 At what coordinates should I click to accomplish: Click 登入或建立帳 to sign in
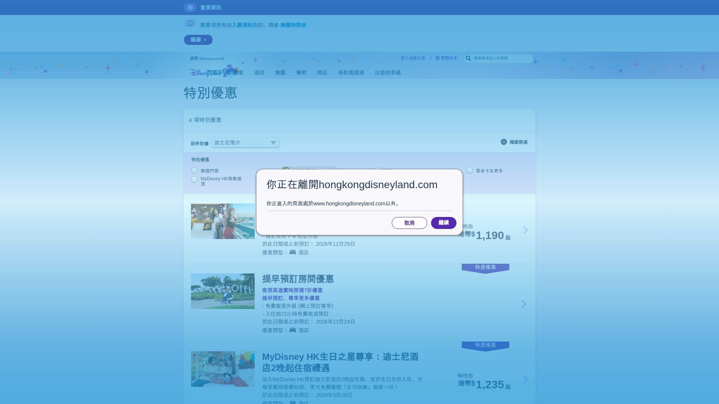(413, 58)
